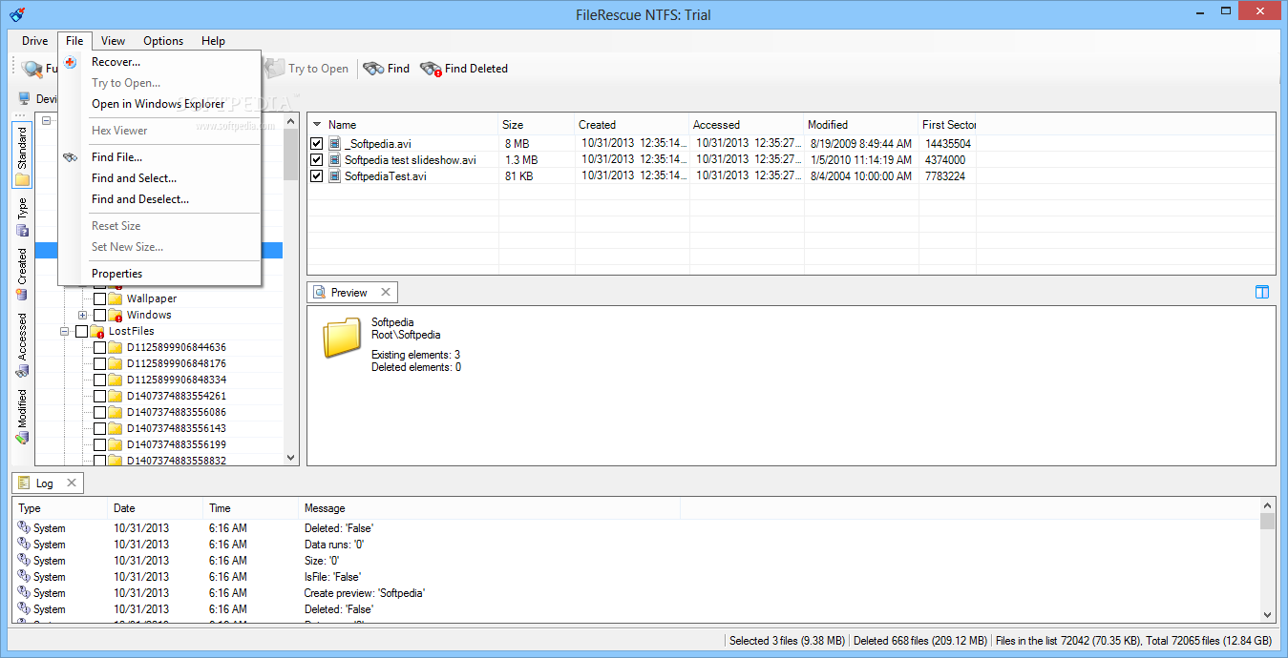Viewport: 1288px width, 658px height.
Task: Collapse the LostFiles tree node
Action: click(x=65, y=331)
